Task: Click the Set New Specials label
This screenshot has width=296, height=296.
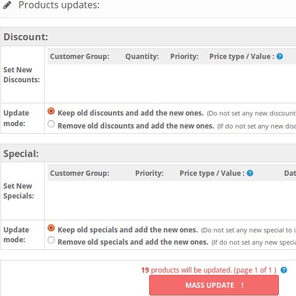Action: pyautogui.click(x=19, y=191)
